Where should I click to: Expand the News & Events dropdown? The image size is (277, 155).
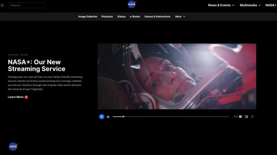point(221,5)
